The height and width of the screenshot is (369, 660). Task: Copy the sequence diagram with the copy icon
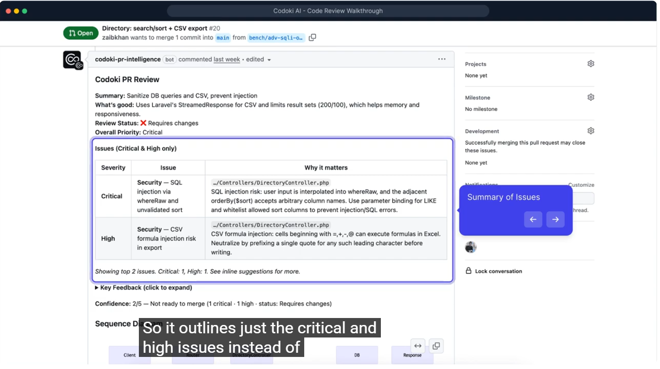[x=436, y=346]
